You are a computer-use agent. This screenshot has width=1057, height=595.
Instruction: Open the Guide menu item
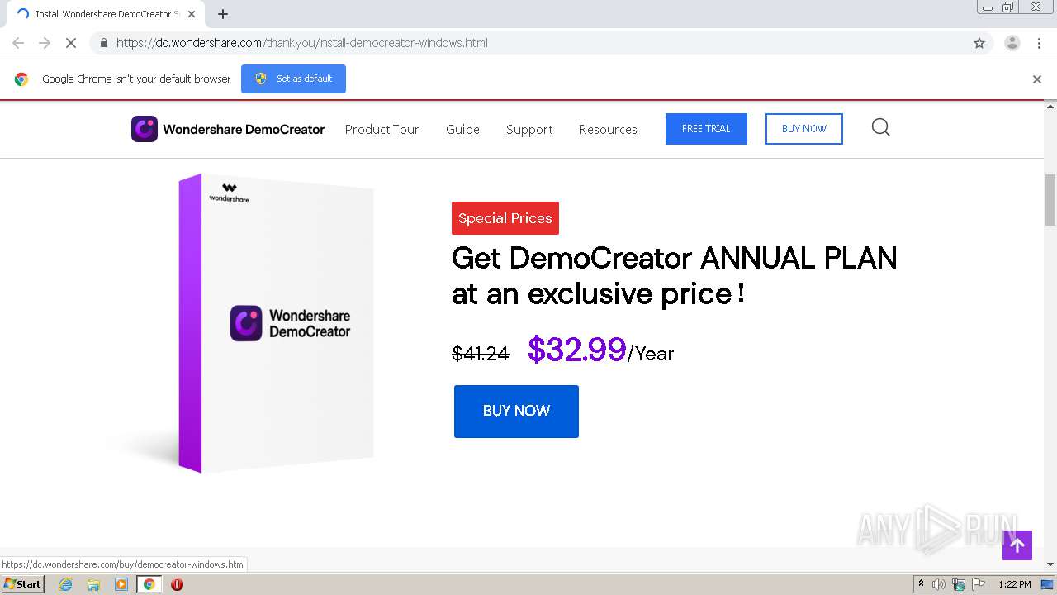coord(462,130)
